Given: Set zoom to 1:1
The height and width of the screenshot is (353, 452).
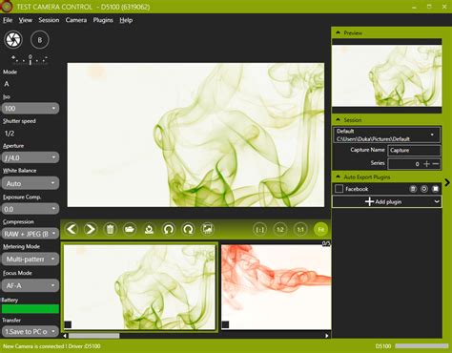Looking at the screenshot, I should [x=300, y=229].
